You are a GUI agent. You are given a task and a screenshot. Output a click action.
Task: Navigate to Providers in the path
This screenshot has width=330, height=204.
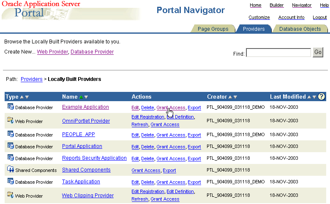[32, 79]
